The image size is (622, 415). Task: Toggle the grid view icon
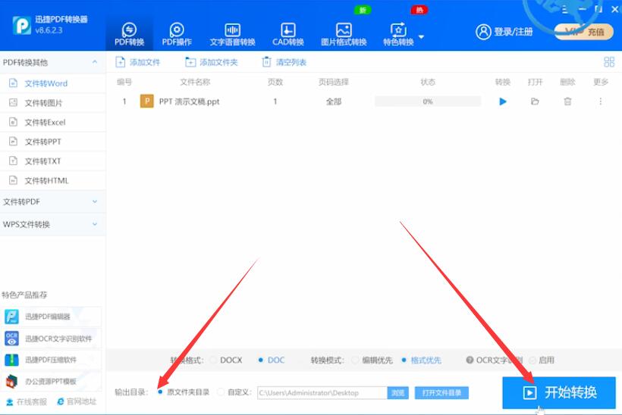pos(609,62)
